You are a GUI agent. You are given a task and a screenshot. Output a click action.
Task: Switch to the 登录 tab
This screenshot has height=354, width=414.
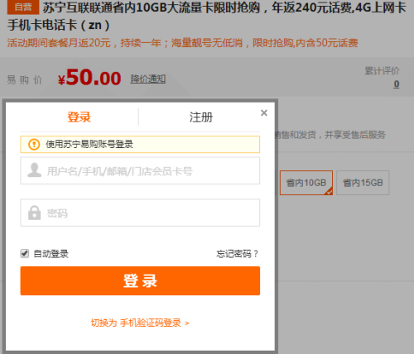[x=79, y=117]
